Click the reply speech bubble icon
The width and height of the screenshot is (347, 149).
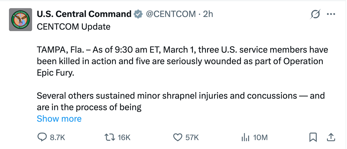[42, 137]
